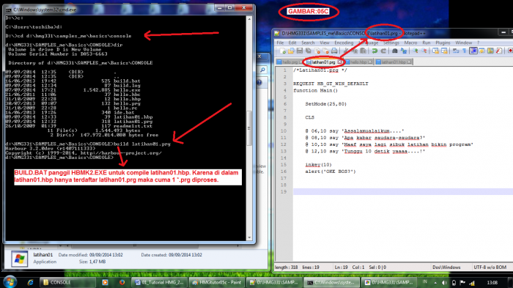
Task: Click empty line 19 in editor
Action: pyautogui.click(x=402, y=192)
